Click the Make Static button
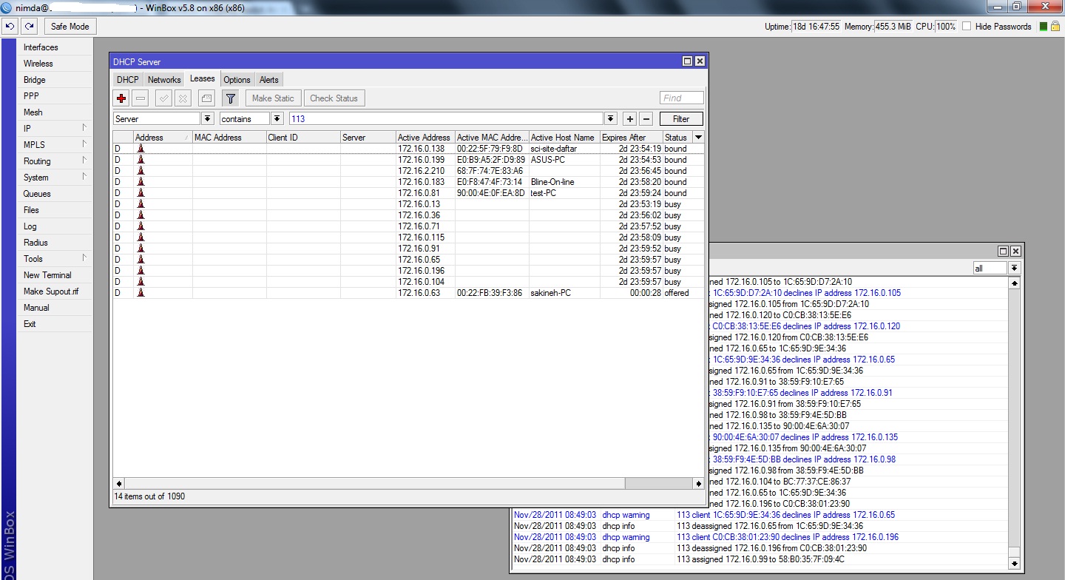Viewport: 1065px width, 580px height. click(273, 98)
